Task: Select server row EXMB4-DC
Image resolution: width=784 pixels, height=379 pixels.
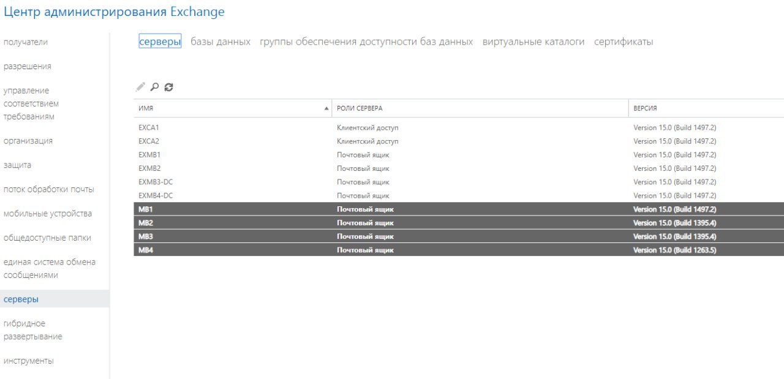Action: tap(459, 195)
